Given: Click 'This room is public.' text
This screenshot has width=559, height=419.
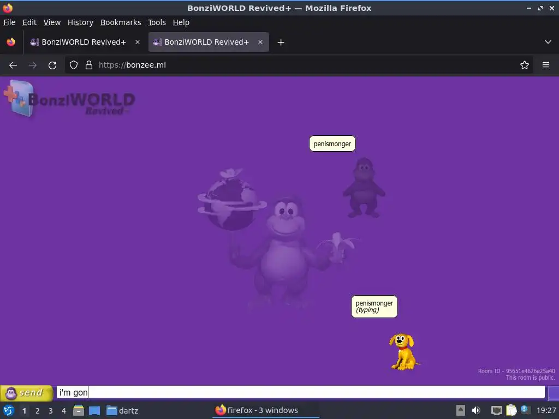Looking at the screenshot, I should (530, 378).
